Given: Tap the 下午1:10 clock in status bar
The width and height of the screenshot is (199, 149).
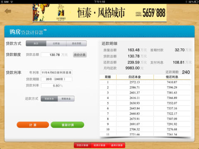Looking at the screenshot, I should coord(99,2).
